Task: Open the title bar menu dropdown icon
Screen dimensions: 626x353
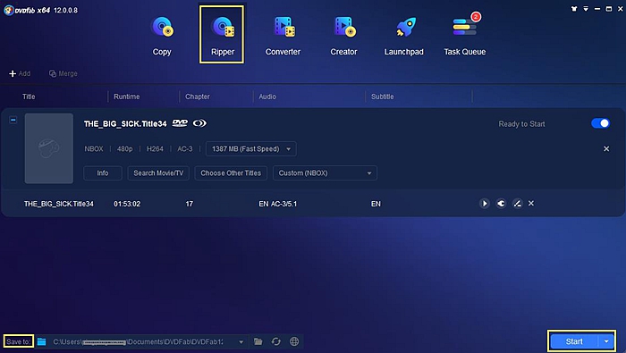Action: (586, 9)
